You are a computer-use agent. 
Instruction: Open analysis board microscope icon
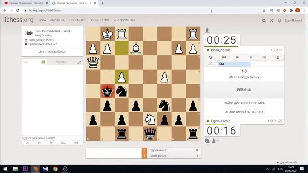coord(278,57)
